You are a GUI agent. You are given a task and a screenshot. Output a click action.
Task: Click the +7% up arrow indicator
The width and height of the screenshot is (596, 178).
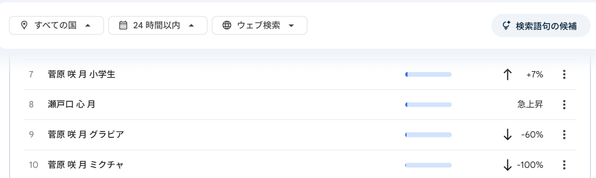point(508,75)
